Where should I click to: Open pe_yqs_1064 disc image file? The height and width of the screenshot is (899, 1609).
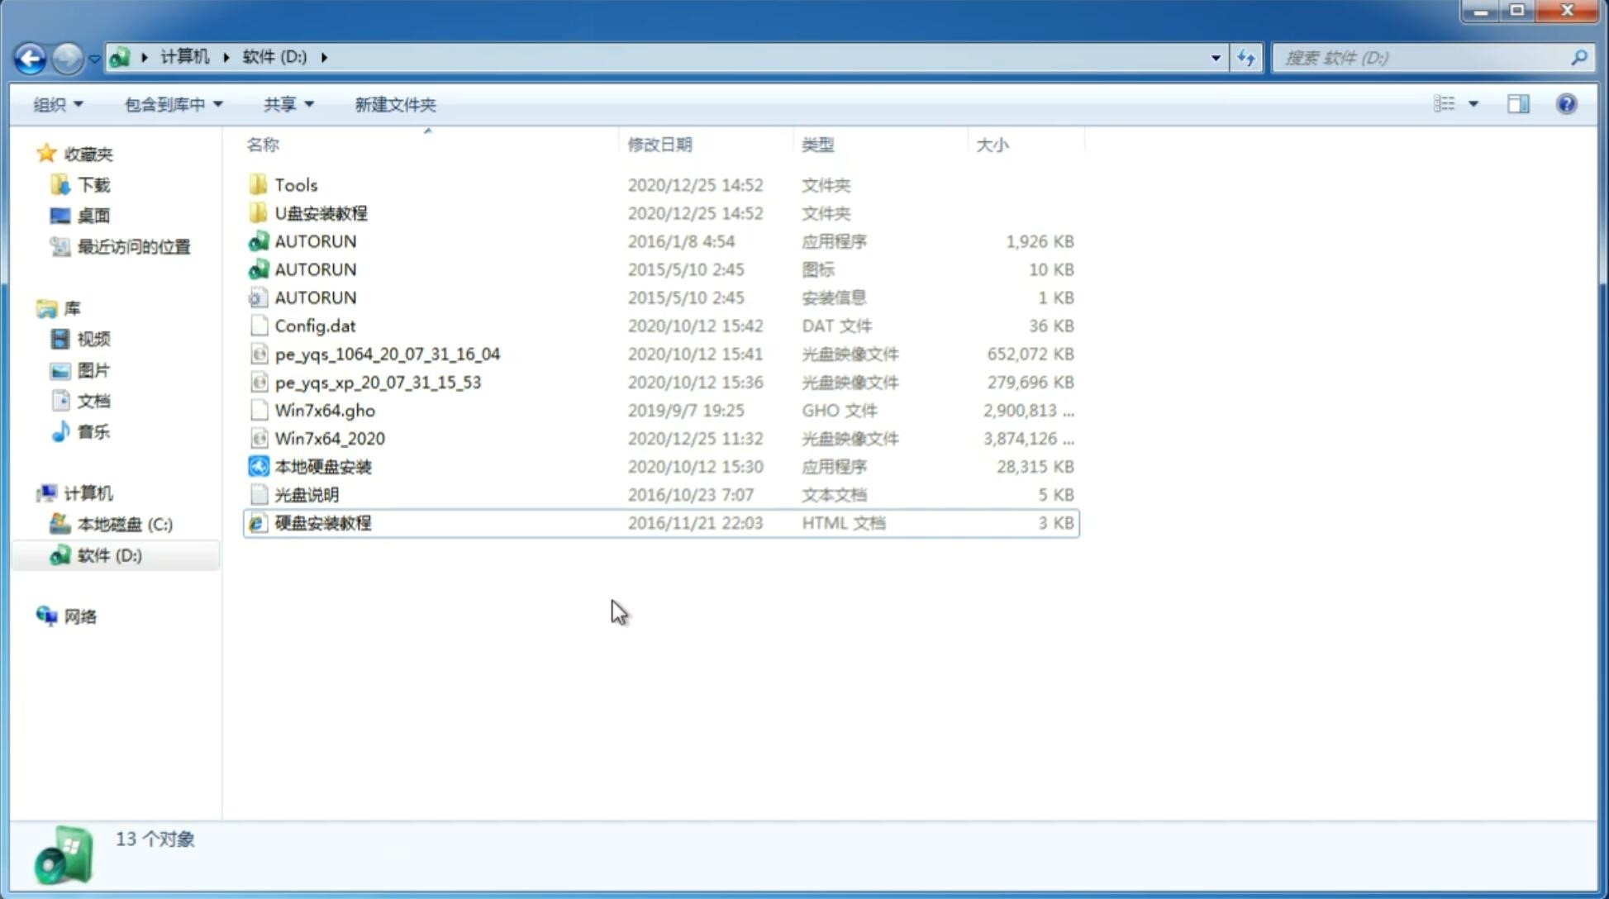[388, 354]
